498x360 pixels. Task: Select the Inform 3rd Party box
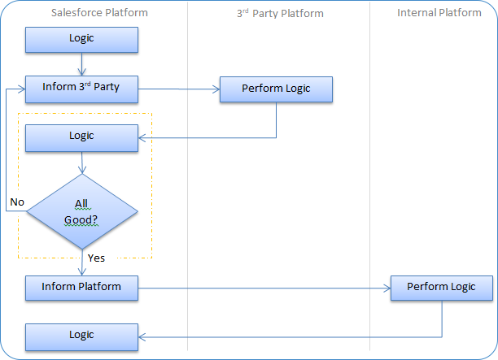pyautogui.click(x=81, y=89)
